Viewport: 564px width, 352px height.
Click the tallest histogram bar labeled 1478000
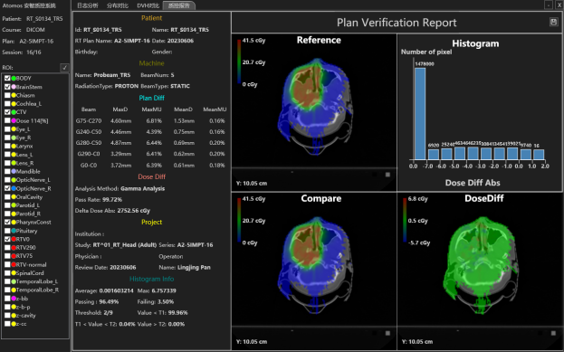pos(420,114)
